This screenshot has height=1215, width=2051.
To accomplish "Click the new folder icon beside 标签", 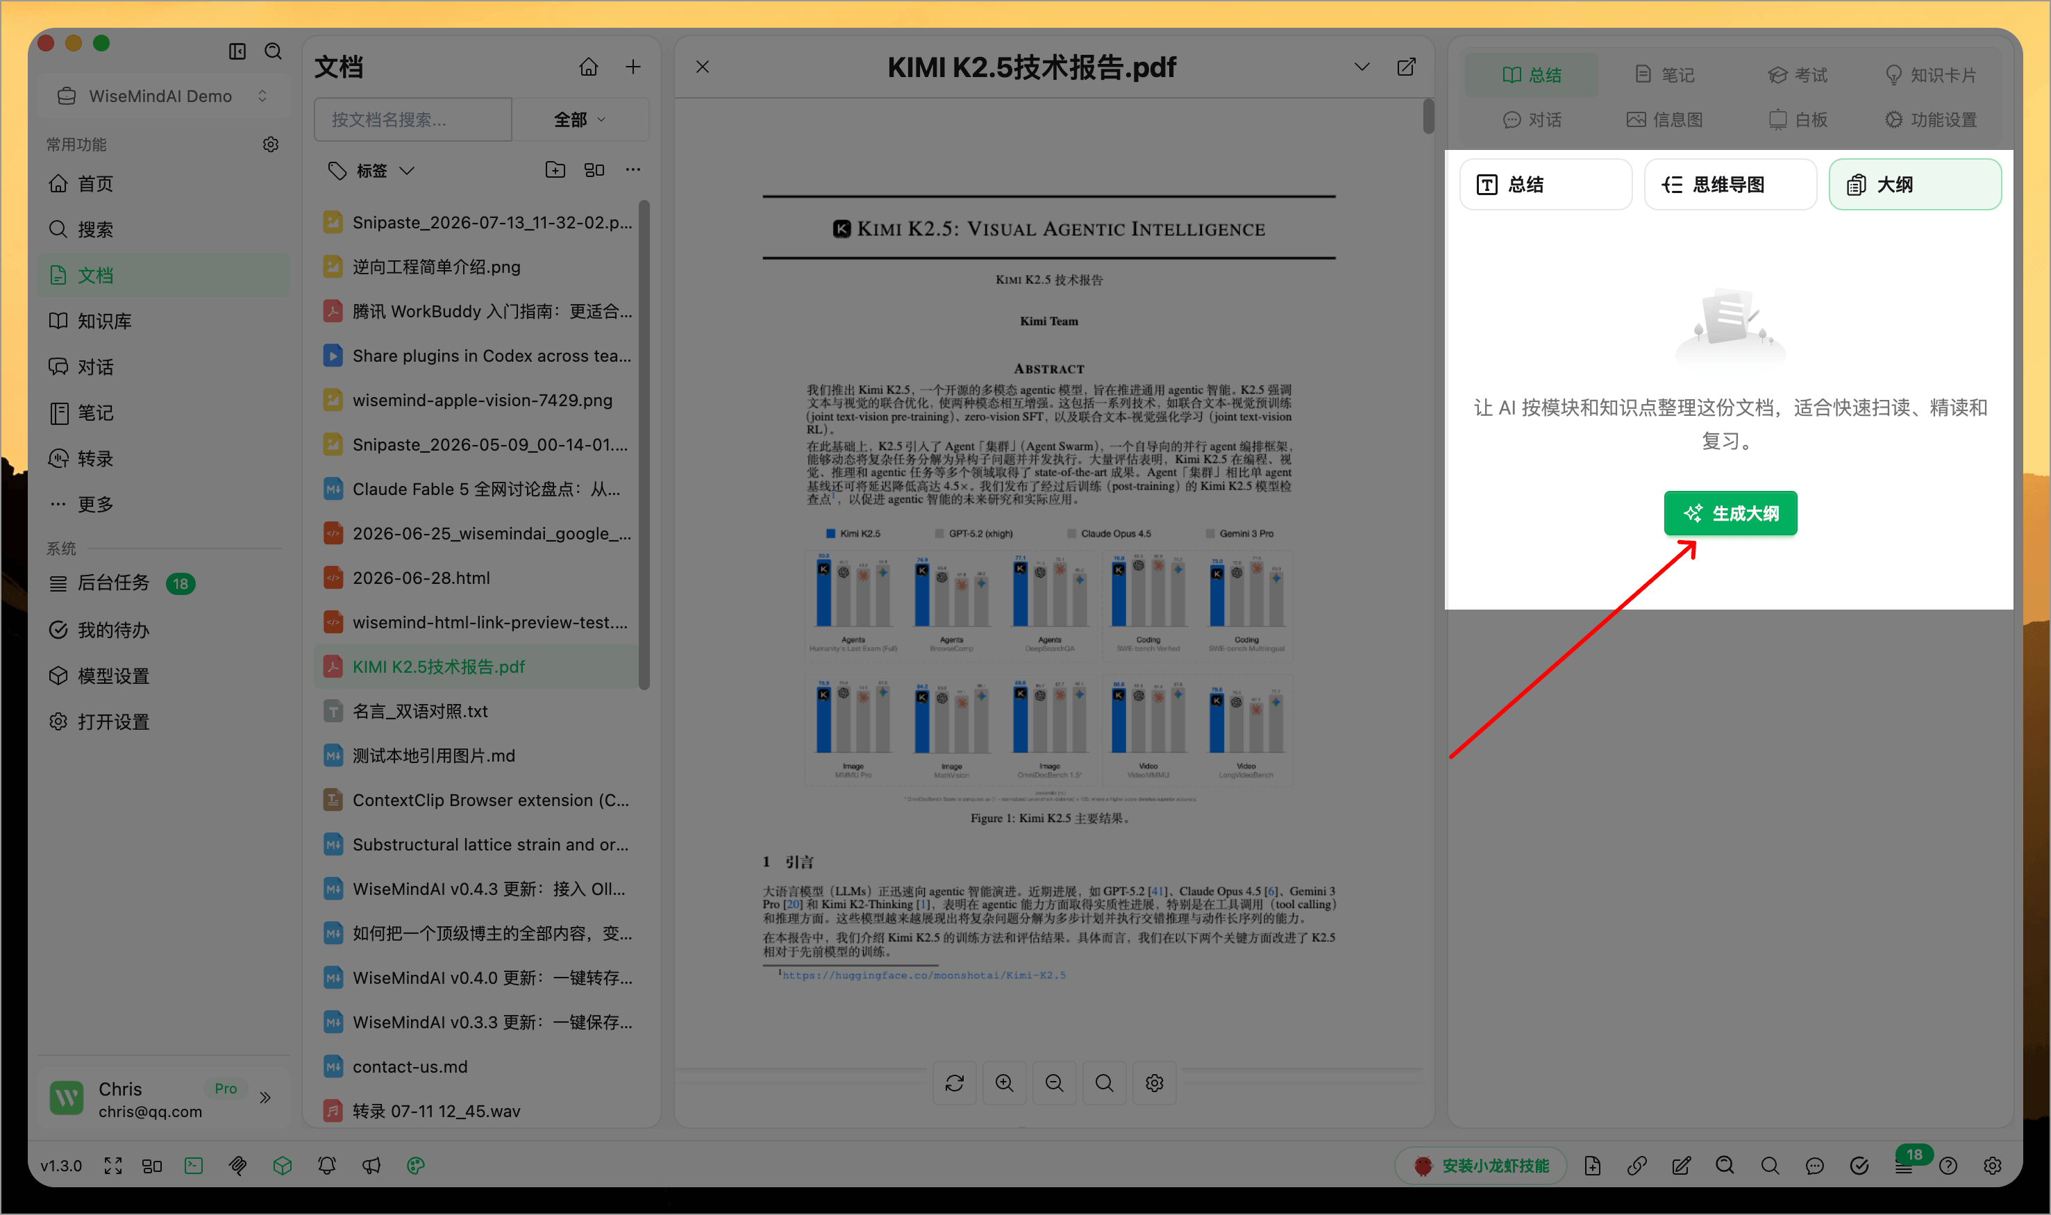I will [555, 169].
